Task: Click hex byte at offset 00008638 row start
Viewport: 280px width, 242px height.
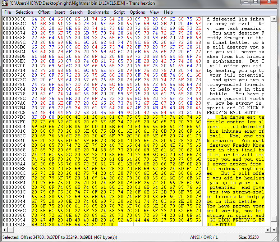Action: 34,19
